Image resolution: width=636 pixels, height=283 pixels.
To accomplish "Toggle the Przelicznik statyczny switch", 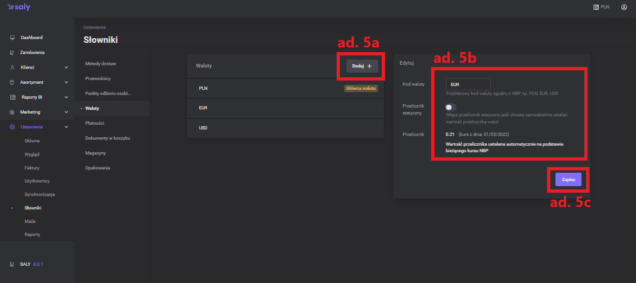I will [x=450, y=108].
